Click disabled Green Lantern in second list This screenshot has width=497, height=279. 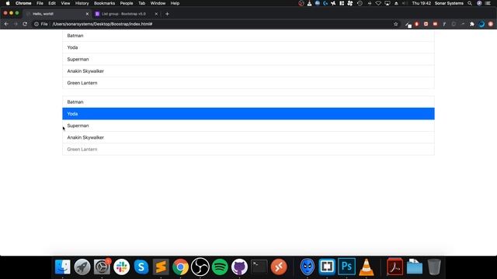coord(248,150)
